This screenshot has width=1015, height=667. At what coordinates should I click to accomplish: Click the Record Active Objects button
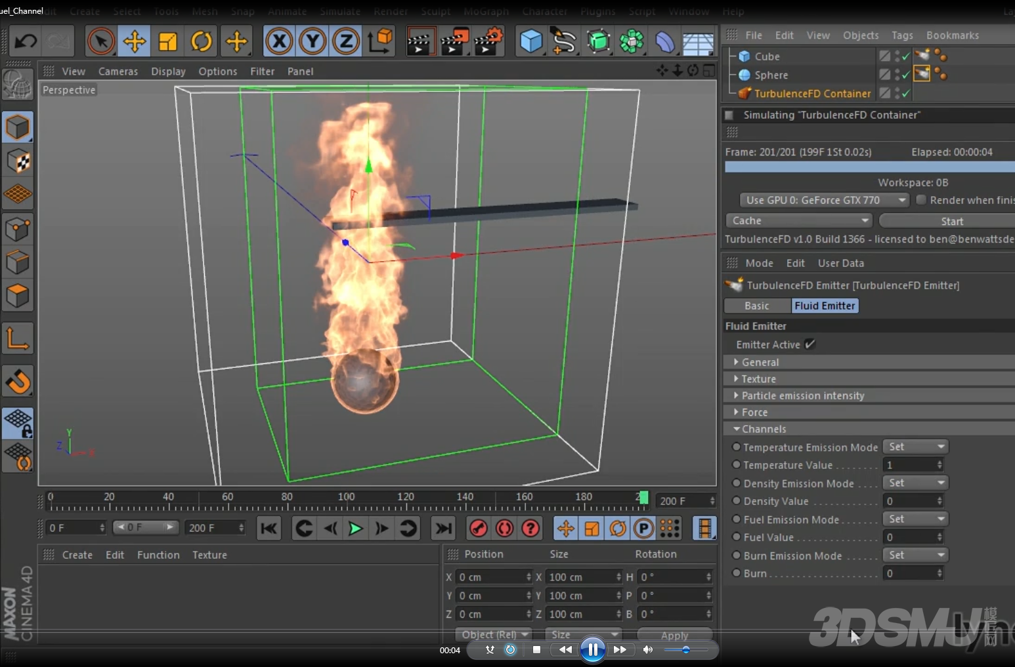(x=479, y=528)
